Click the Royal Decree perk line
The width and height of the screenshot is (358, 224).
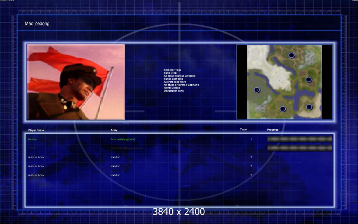(172, 88)
